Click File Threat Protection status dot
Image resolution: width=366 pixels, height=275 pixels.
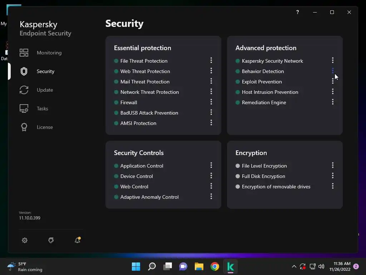(x=116, y=61)
